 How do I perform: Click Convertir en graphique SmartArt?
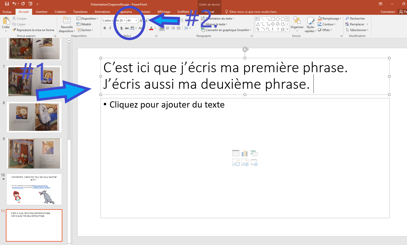226,30
